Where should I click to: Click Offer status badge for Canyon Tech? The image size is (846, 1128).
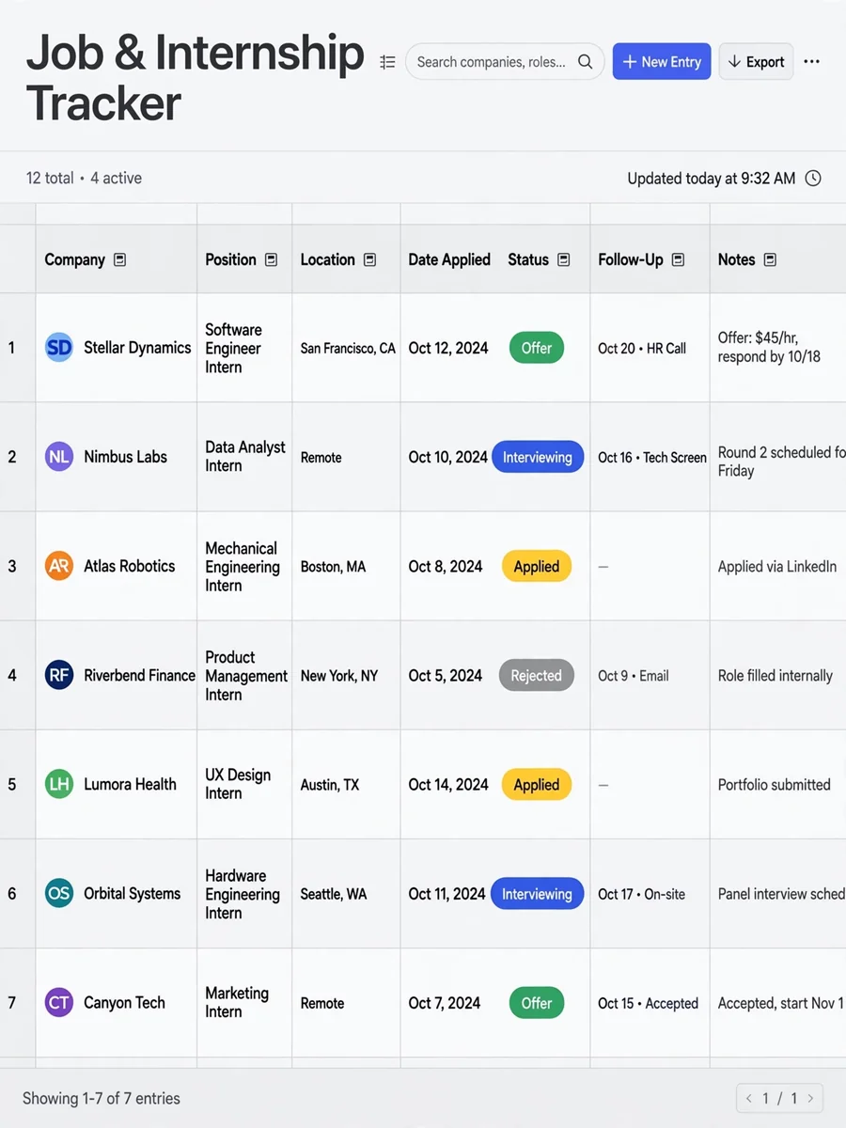coord(537,1002)
